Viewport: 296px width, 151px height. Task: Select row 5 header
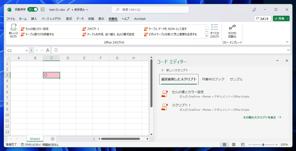point(7,87)
